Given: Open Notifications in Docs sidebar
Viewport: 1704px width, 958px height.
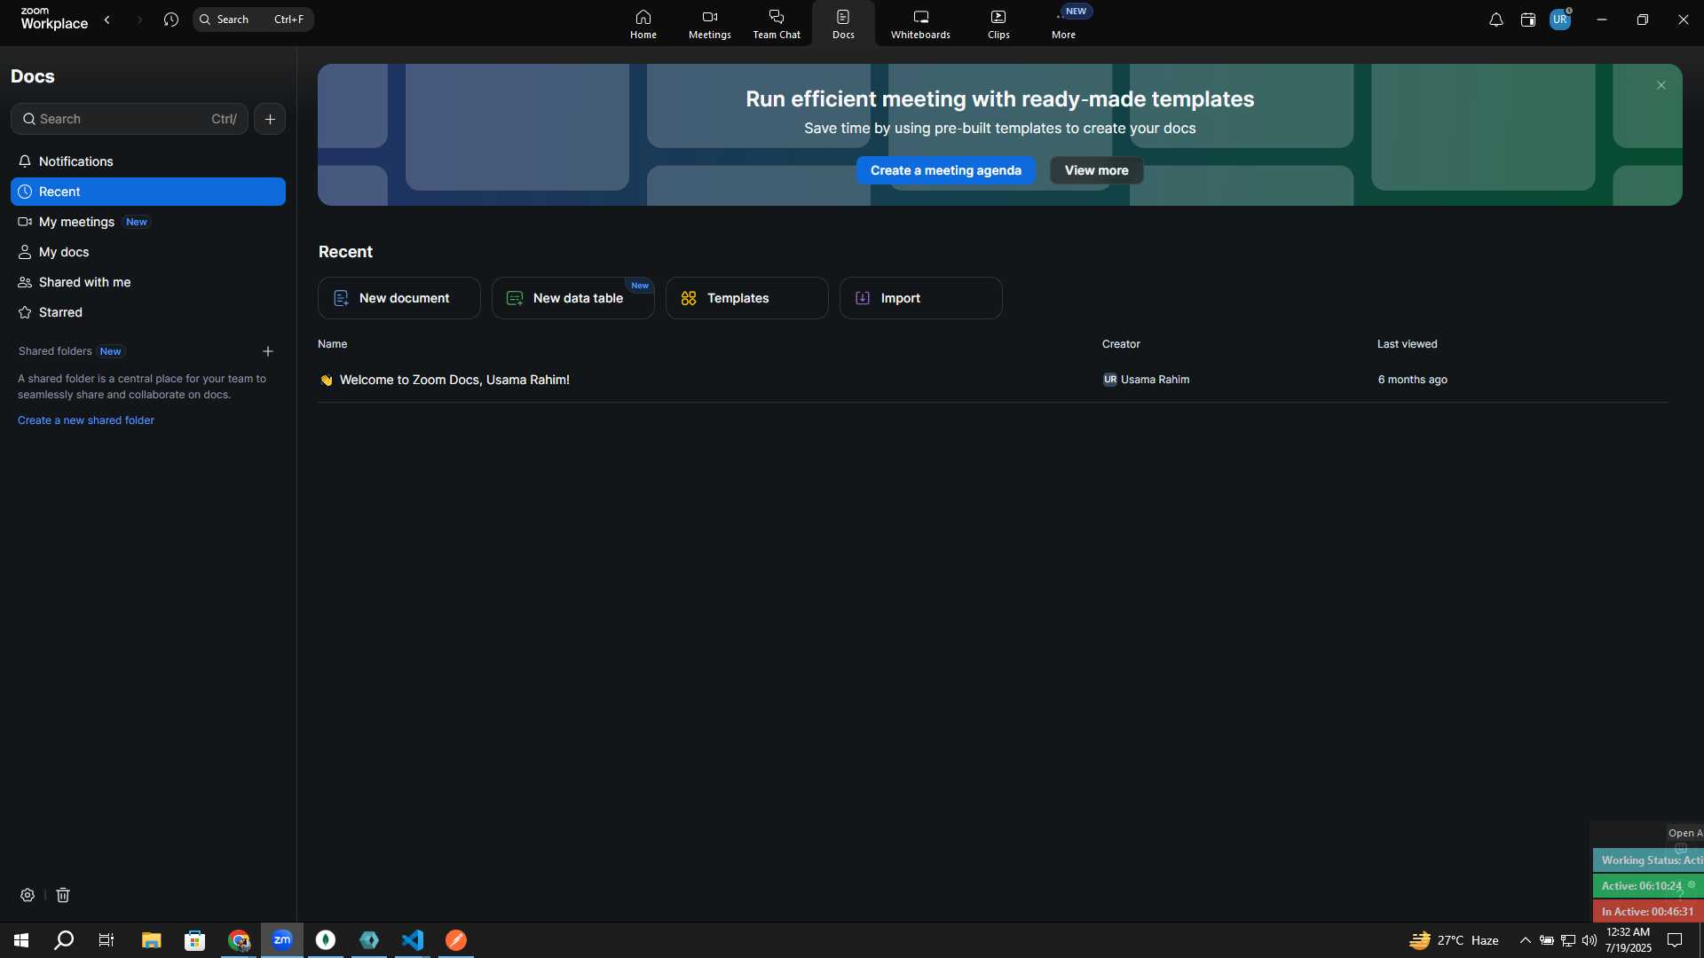Looking at the screenshot, I should tap(148, 161).
